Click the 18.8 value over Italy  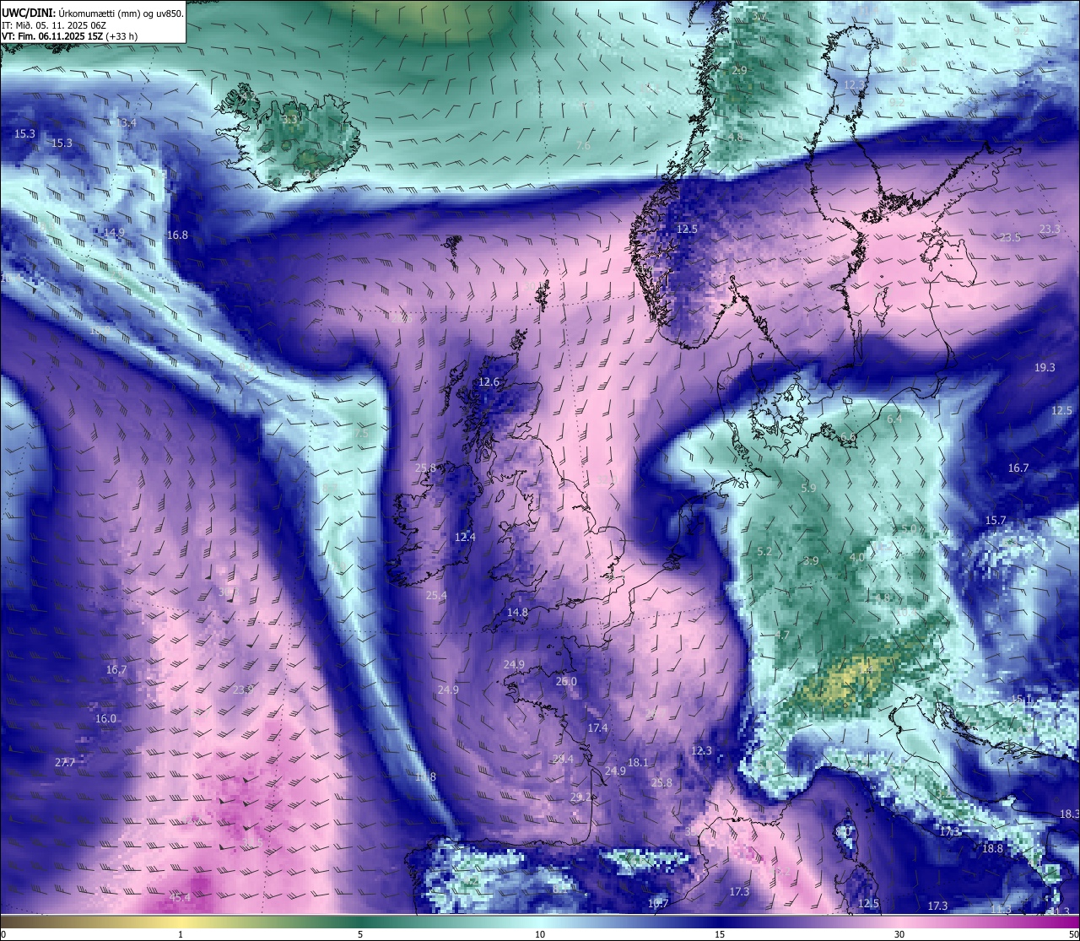coord(992,848)
